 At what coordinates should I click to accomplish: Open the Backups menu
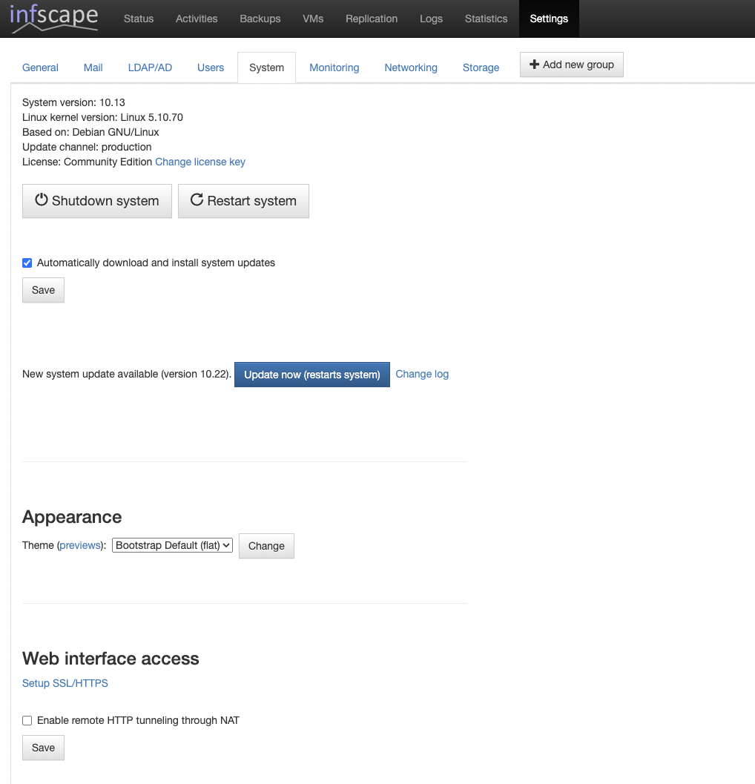(x=260, y=19)
